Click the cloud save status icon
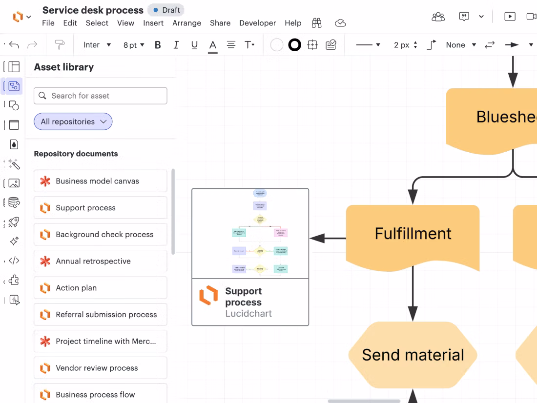Image resolution: width=537 pixels, height=403 pixels. tap(340, 23)
